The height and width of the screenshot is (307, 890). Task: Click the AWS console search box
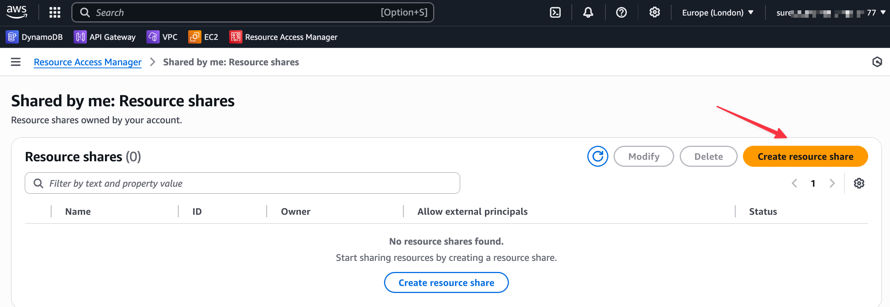[253, 13]
